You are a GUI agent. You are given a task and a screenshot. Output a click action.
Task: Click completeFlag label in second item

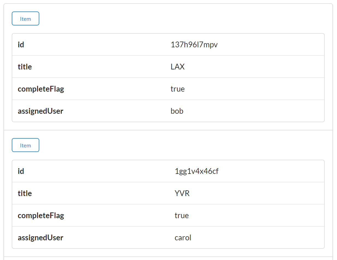click(x=41, y=215)
